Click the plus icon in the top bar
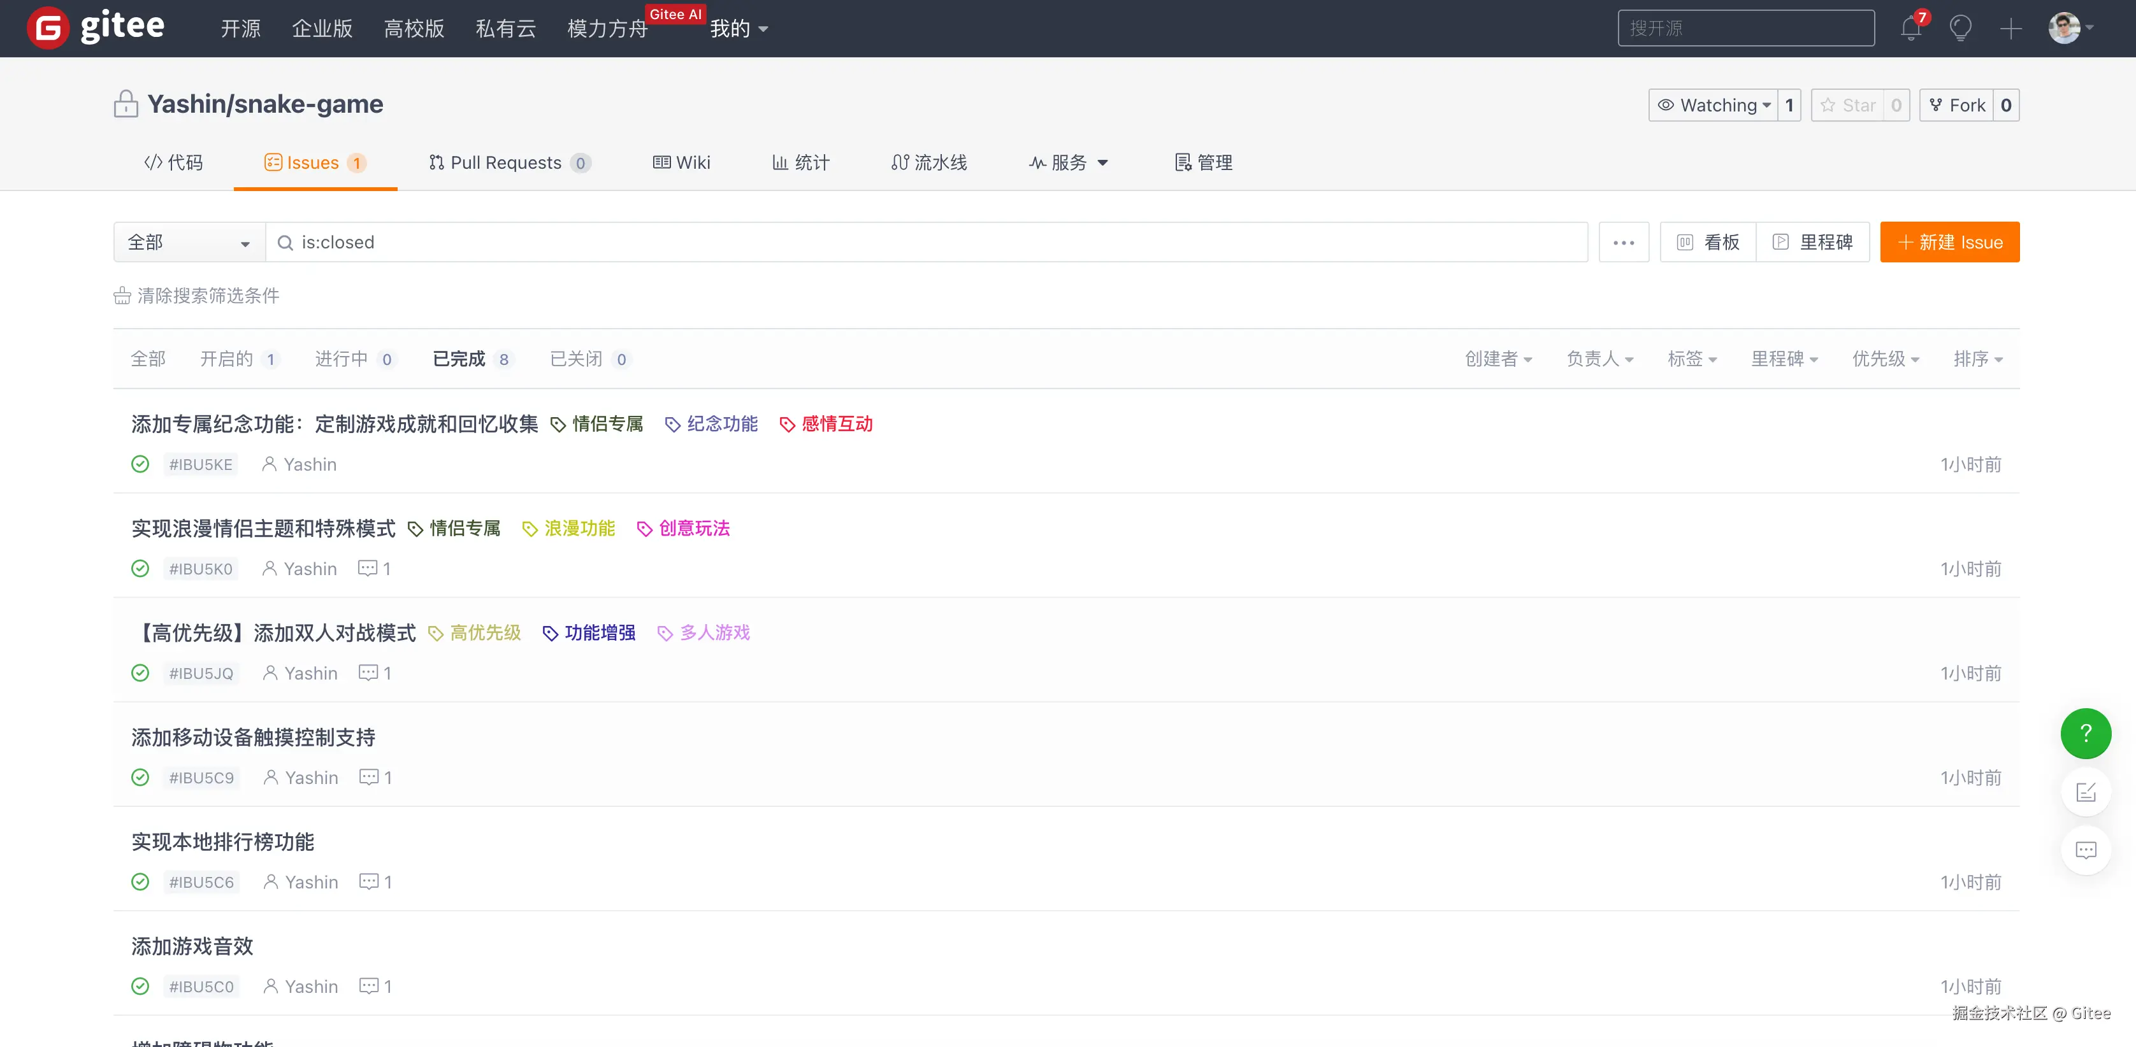This screenshot has width=2136, height=1047. (2010, 29)
